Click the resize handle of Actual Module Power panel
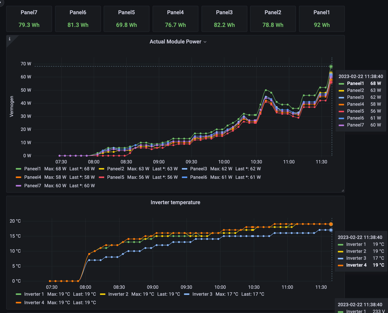The width and height of the screenshot is (388, 313). (x=342, y=190)
